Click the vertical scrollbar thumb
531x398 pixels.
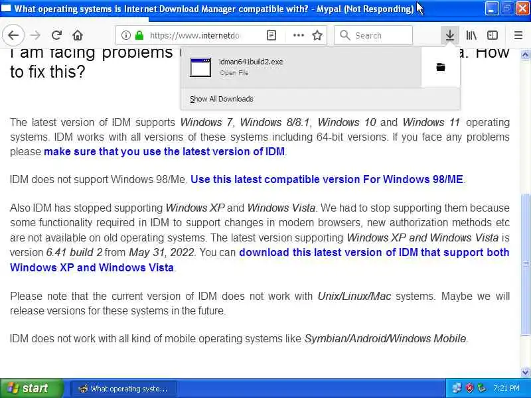[x=525, y=264]
